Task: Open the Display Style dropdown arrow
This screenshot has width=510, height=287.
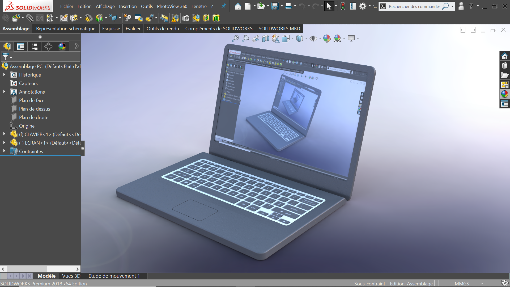Action: click(x=306, y=39)
